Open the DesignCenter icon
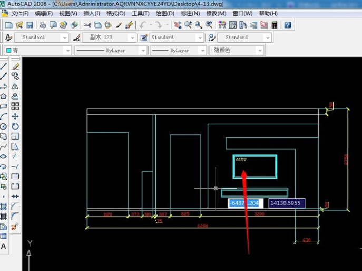 pos(233,25)
